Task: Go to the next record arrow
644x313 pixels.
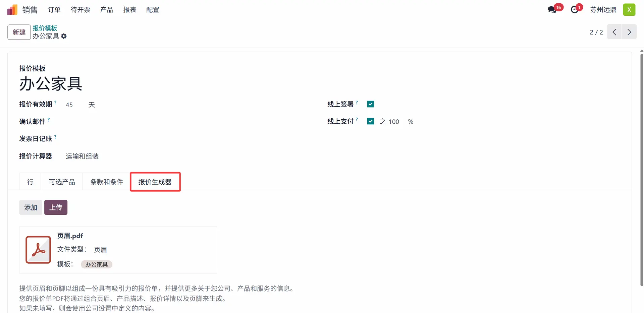Action: point(629,32)
